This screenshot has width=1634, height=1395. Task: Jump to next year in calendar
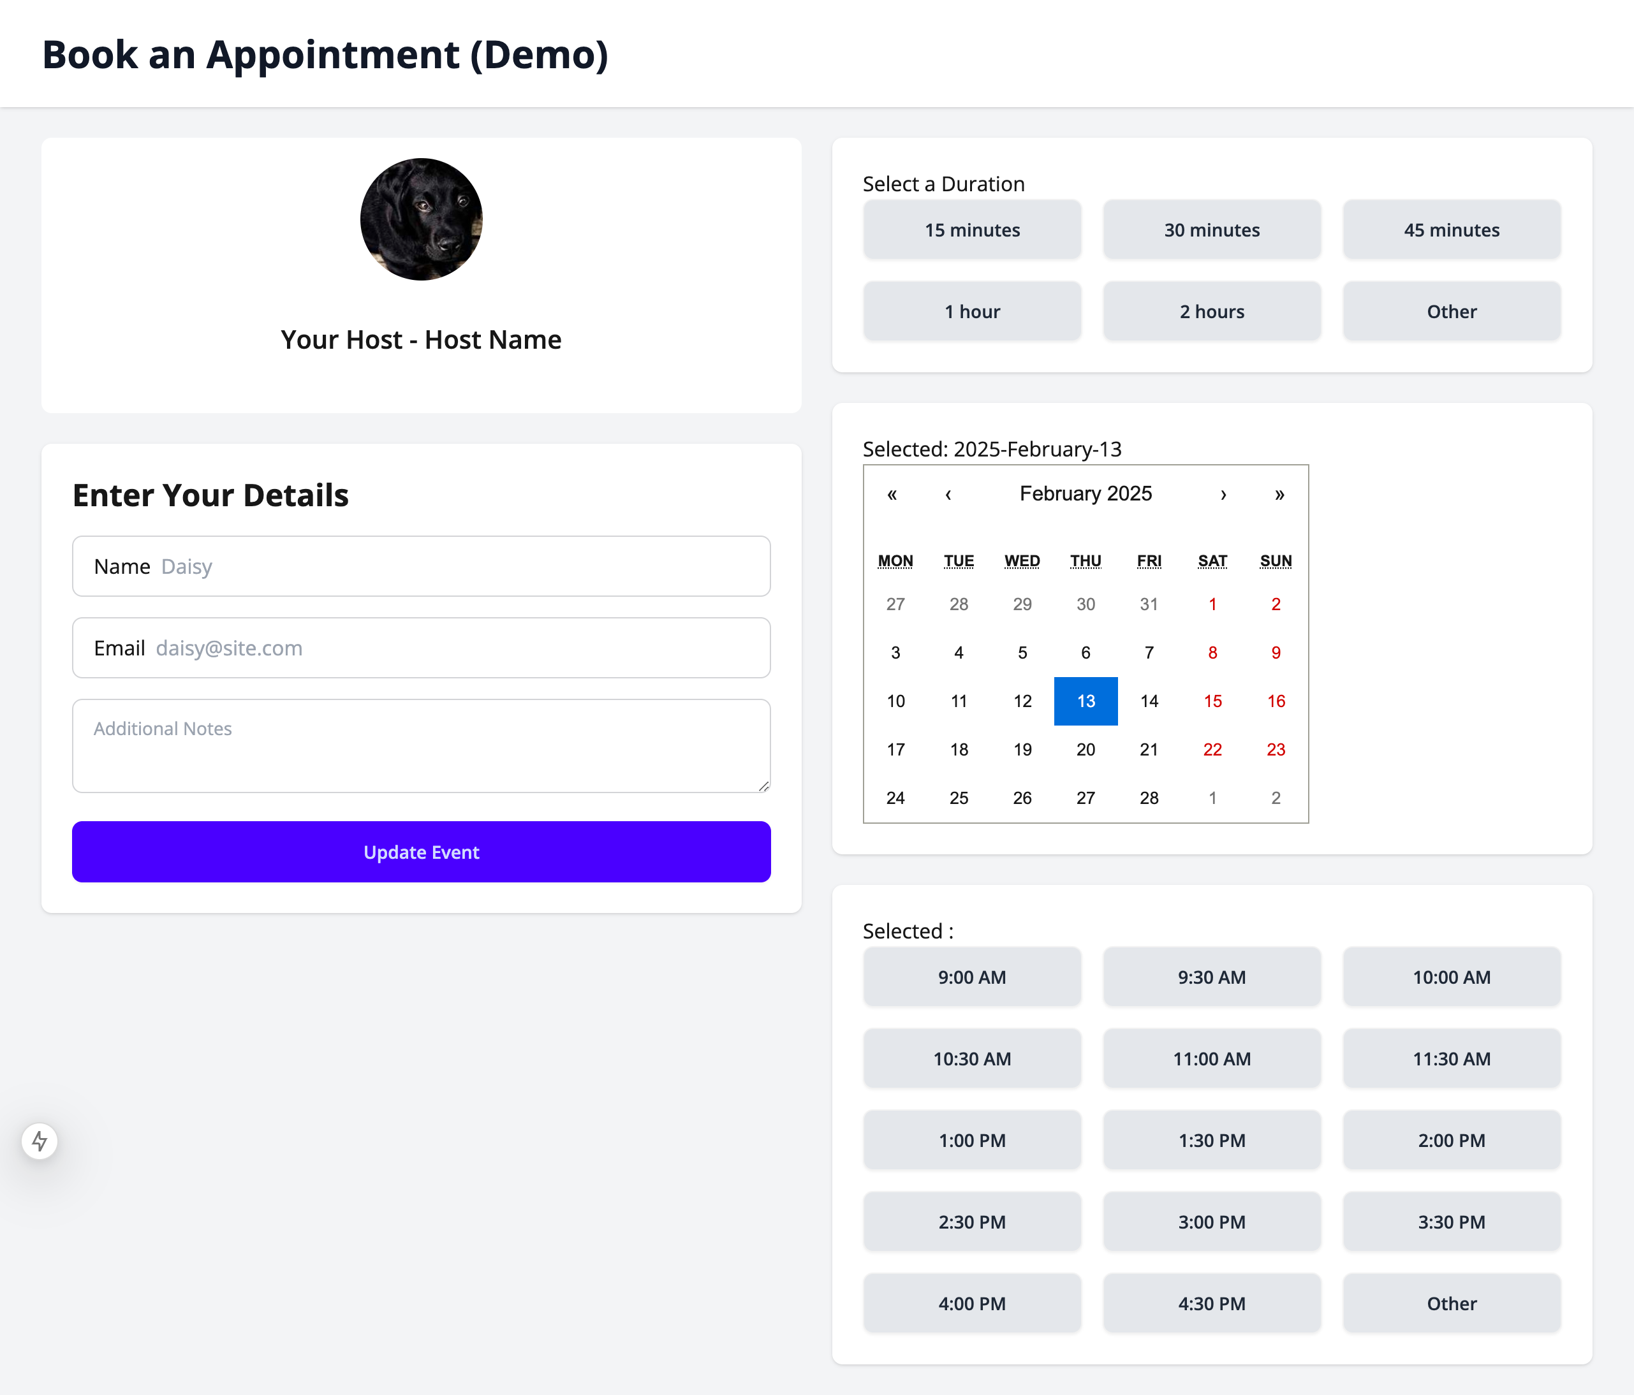click(1279, 494)
